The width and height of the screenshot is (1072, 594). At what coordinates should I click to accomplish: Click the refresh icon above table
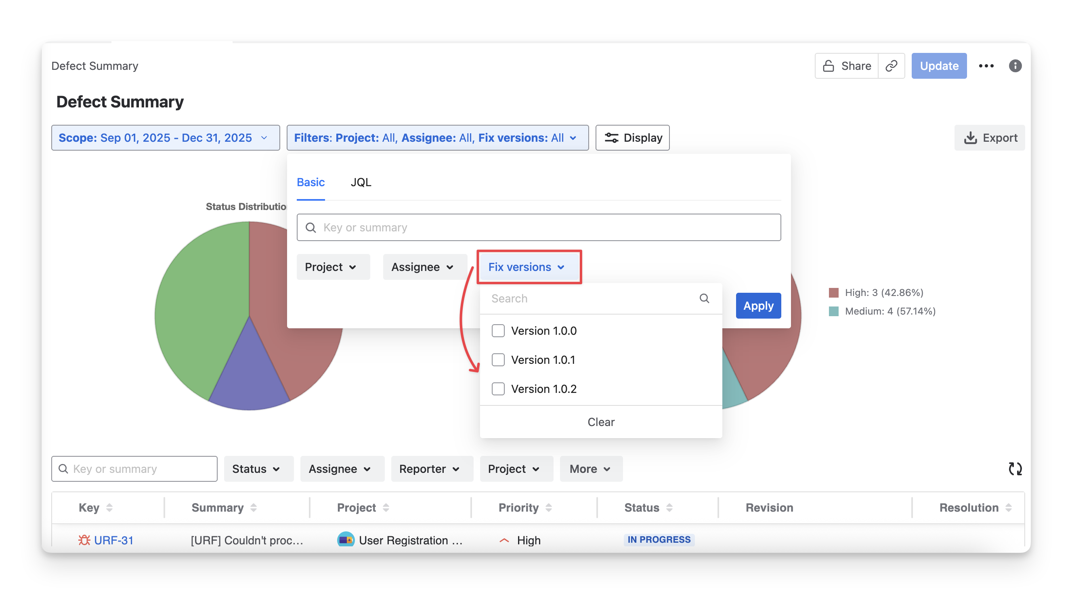pyautogui.click(x=1015, y=469)
